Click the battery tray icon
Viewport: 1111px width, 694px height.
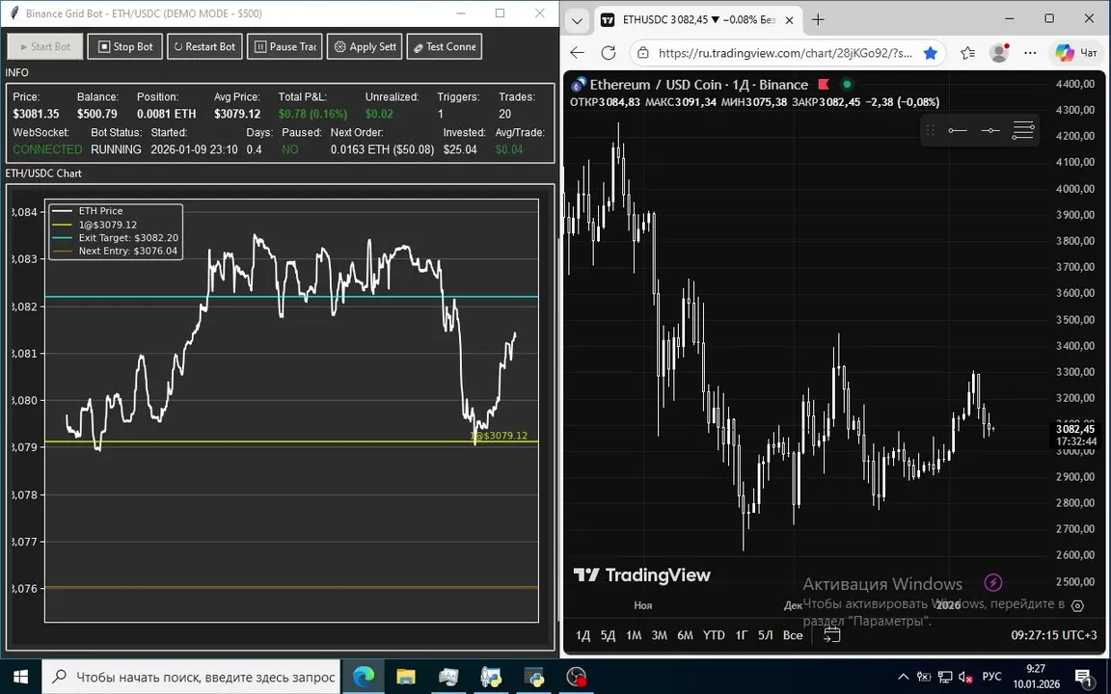coord(924,677)
